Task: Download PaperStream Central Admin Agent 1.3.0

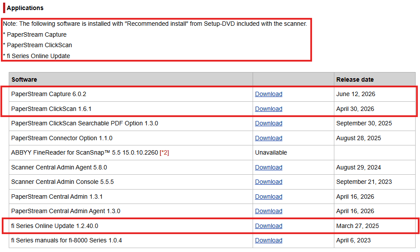Action: point(268,211)
